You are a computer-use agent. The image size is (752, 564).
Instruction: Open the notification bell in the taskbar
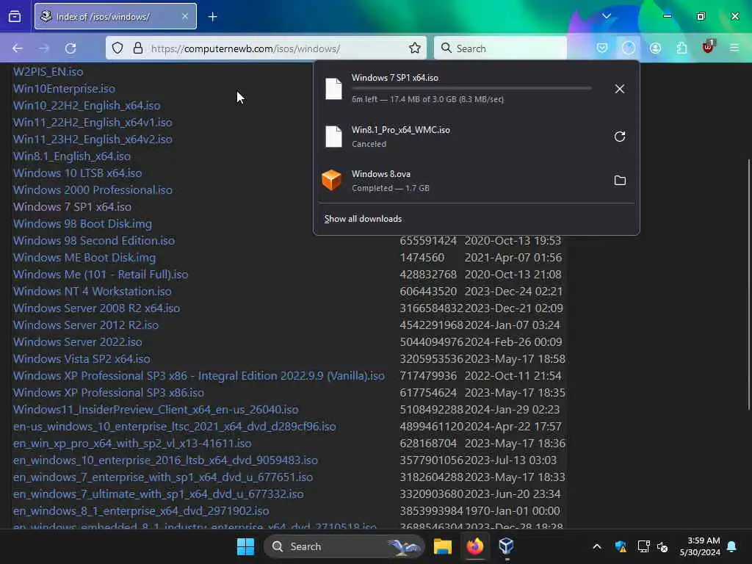pos(732,546)
